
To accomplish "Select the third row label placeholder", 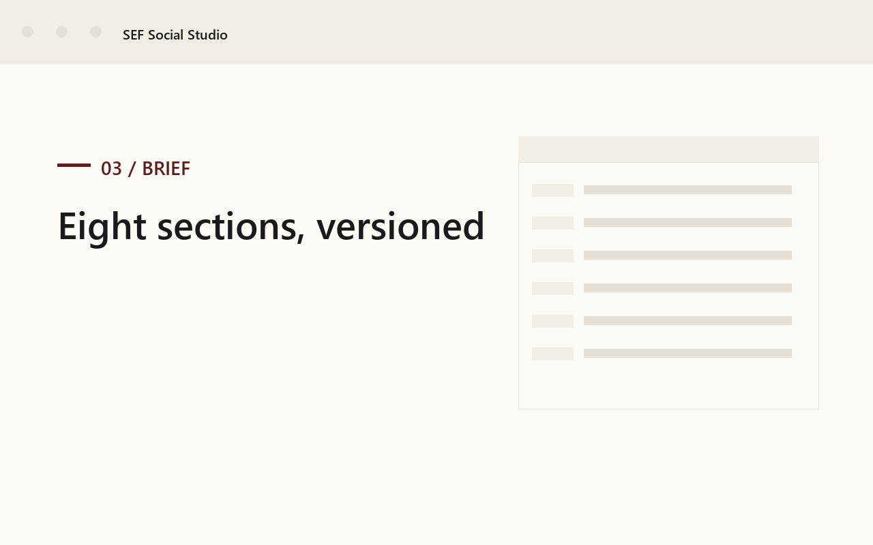I will 552,255.
